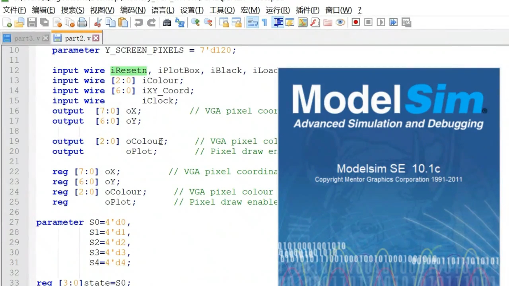This screenshot has width=509, height=286.
Task: Click the Open file folder icon
Action: pyautogui.click(x=19, y=22)
